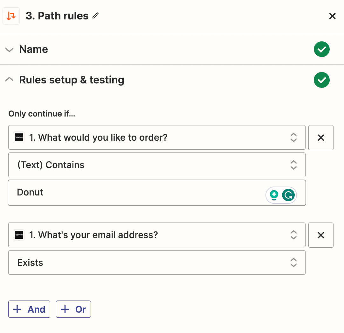Close the Path rules panel
Image resolution: width=344 pixels, height=333 pixels.
(x=332, y=16)
